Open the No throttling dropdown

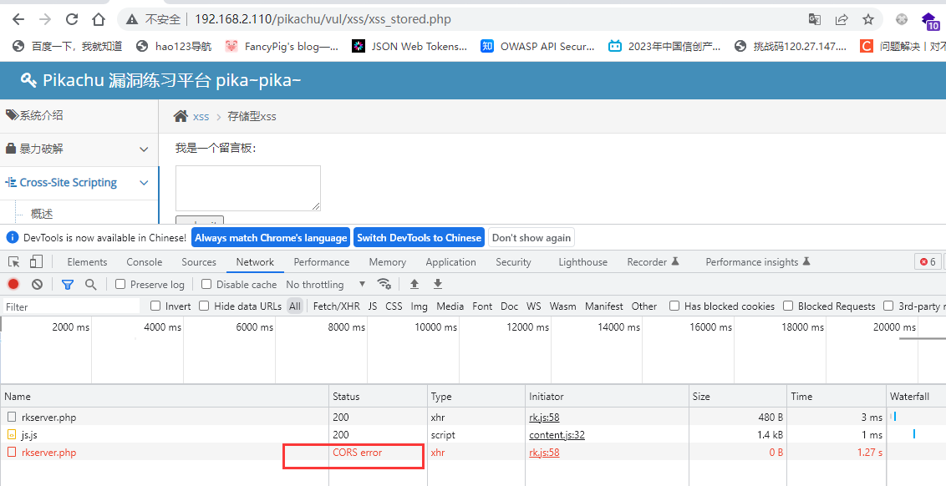click(325, 285)
